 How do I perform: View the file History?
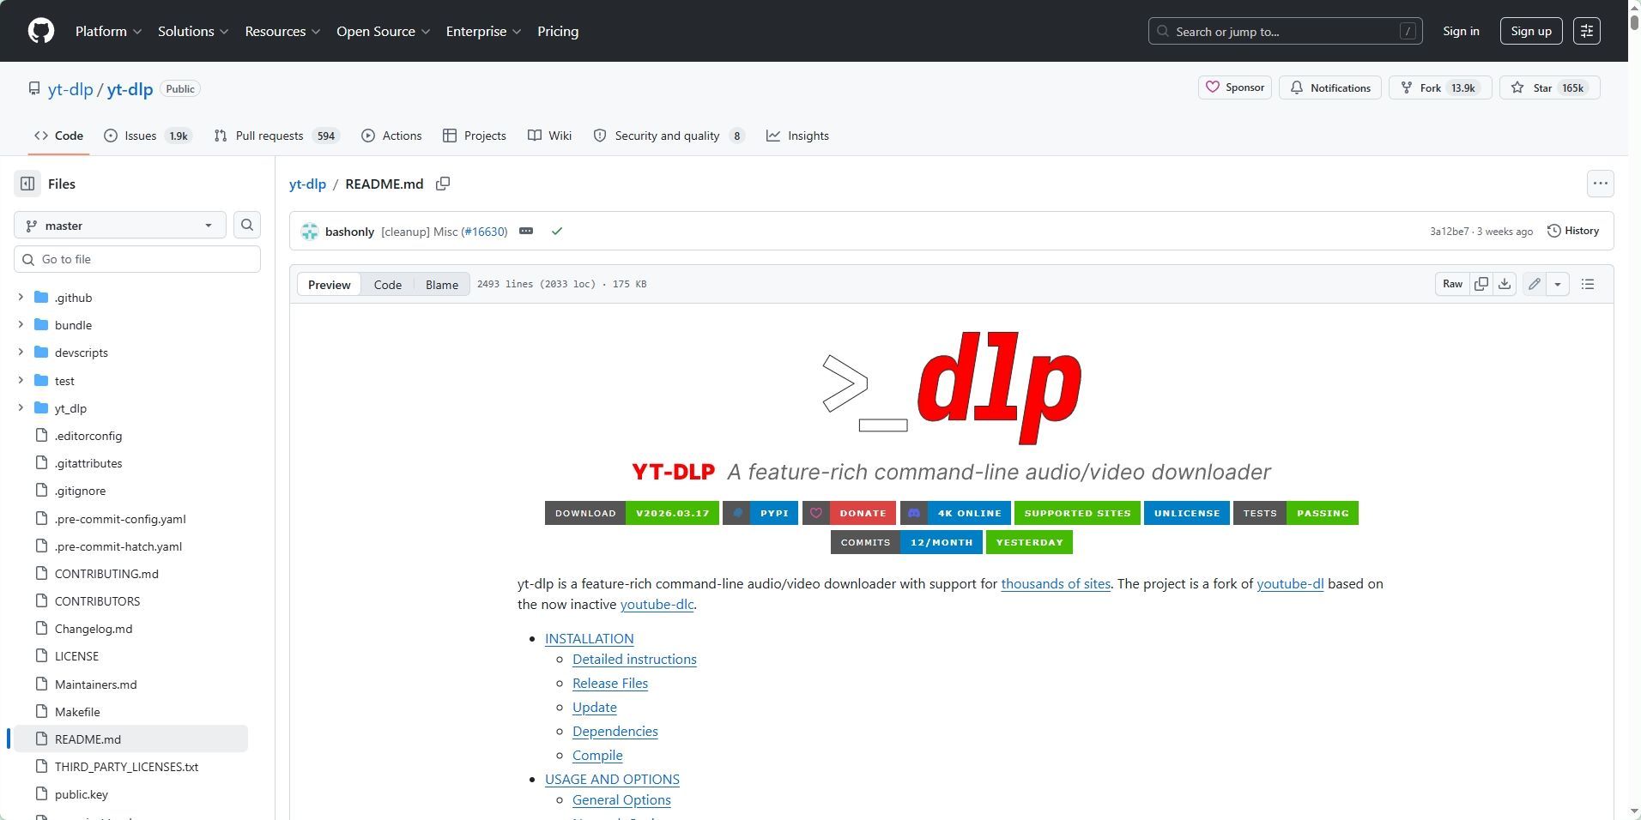pos(1573,231)
